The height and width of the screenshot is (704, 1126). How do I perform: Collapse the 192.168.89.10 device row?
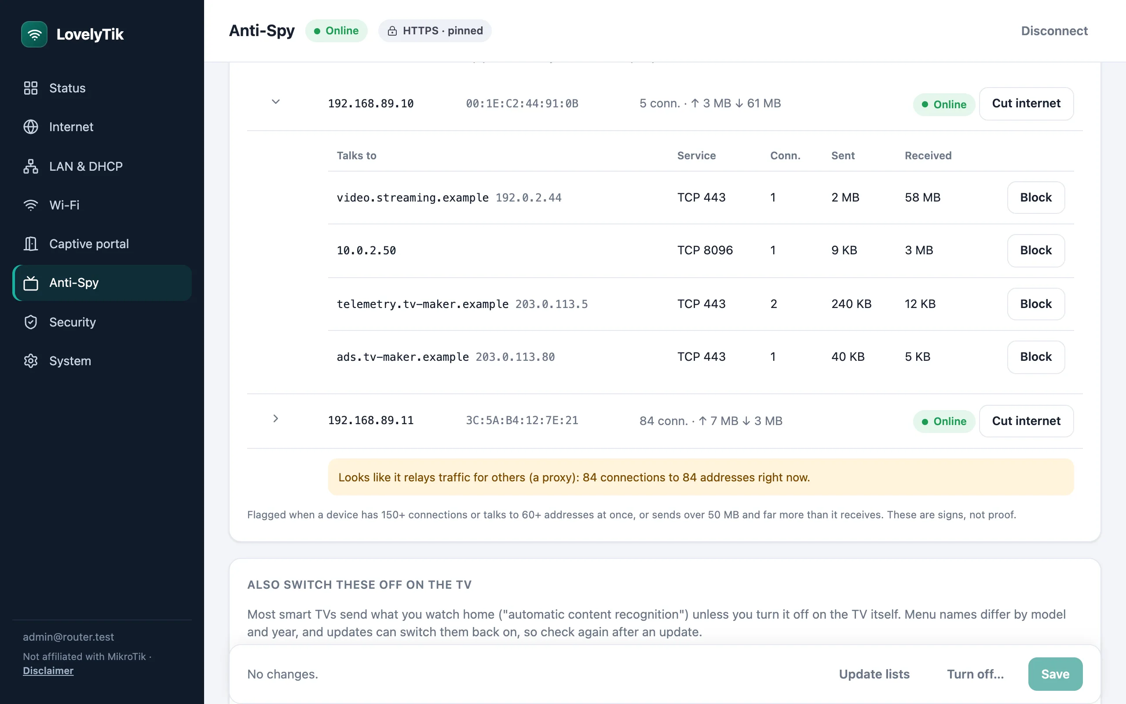pos(275,102)
